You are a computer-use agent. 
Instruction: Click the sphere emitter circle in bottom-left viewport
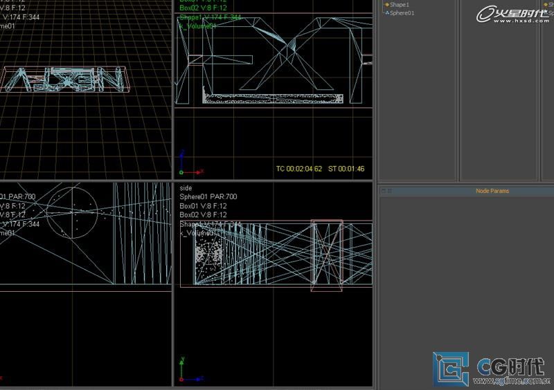tap(72, 212)
